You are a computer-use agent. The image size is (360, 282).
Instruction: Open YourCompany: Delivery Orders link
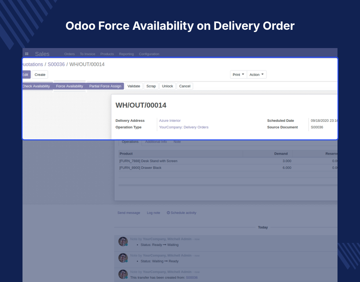tap(184, 127)
